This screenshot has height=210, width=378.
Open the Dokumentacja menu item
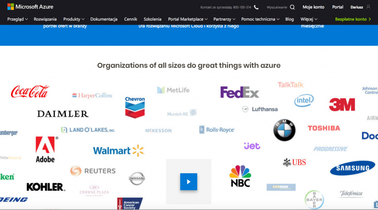[x=104, y=19]
